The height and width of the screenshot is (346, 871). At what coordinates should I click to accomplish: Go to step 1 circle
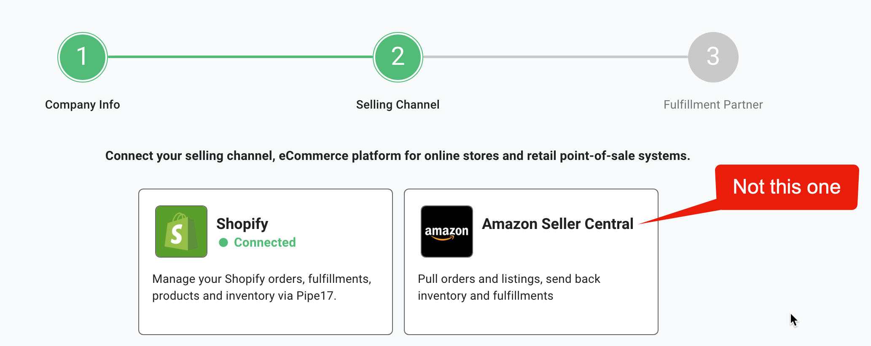[83, 57]
